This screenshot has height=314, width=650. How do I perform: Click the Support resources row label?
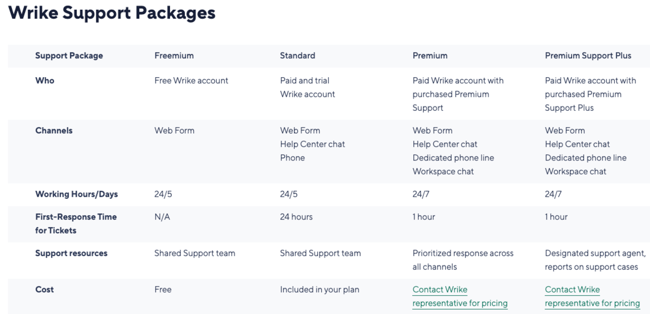[x=71, y=253]
